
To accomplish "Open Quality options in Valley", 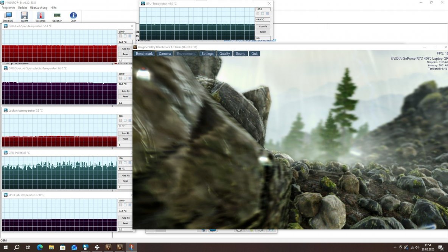I will [225, 54].
